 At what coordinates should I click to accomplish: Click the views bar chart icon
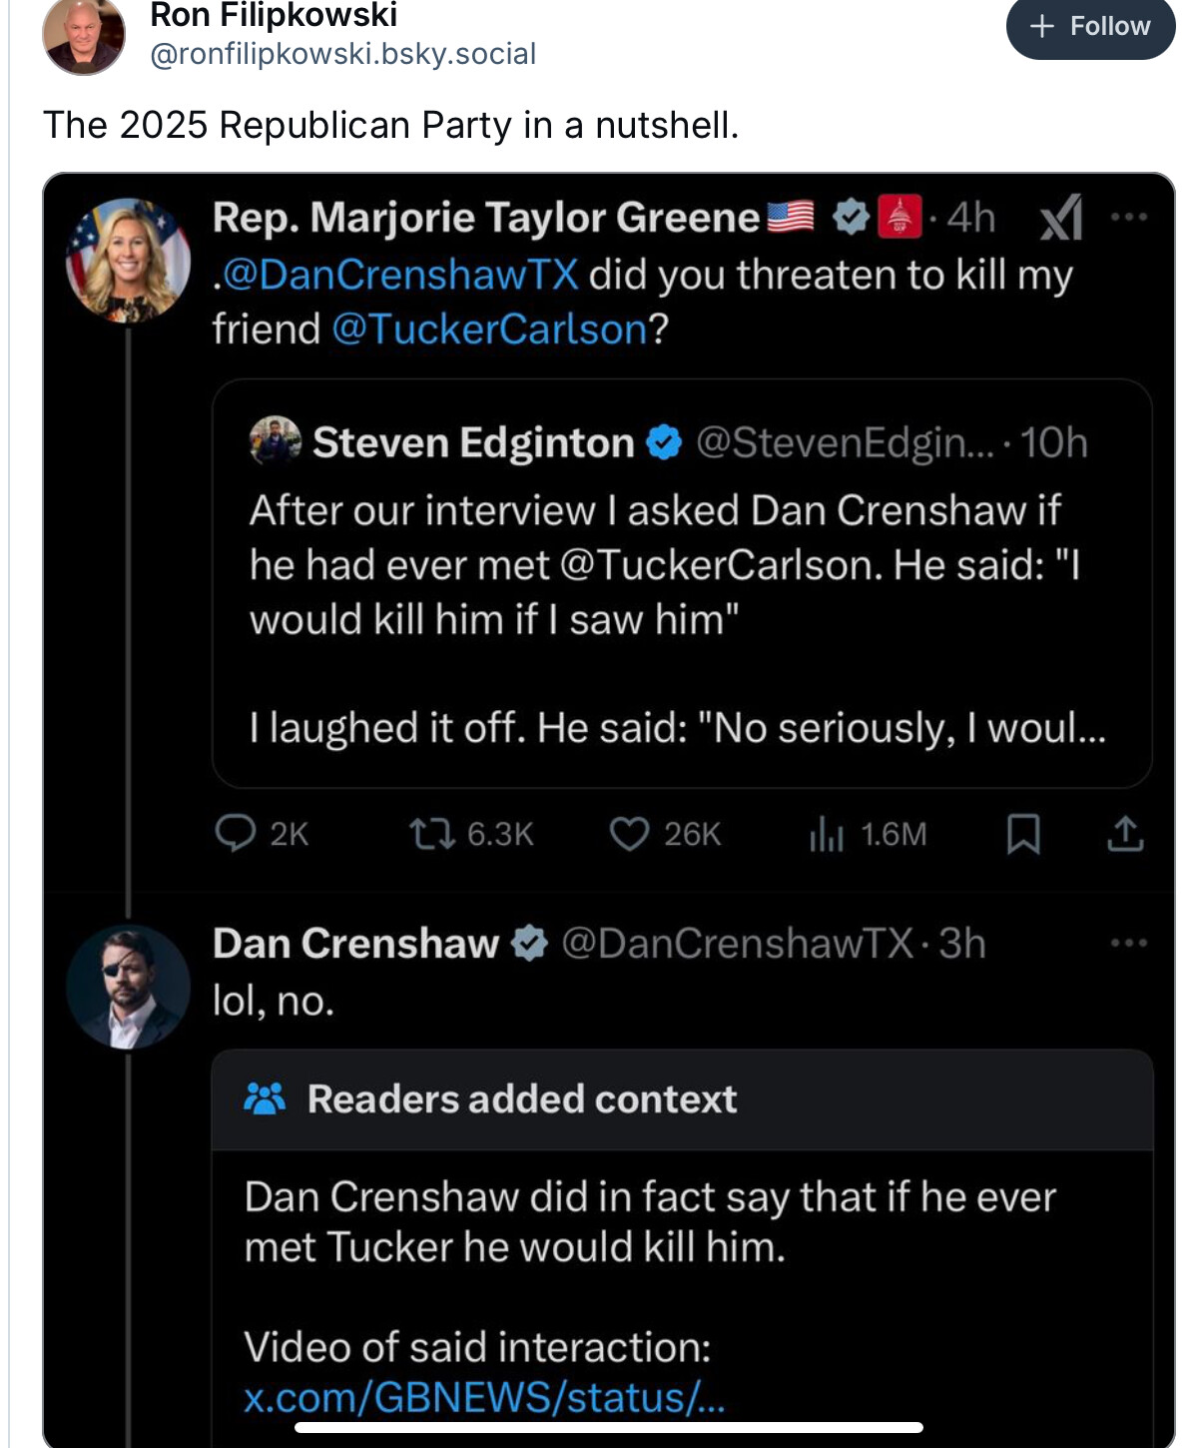[826, 833]
